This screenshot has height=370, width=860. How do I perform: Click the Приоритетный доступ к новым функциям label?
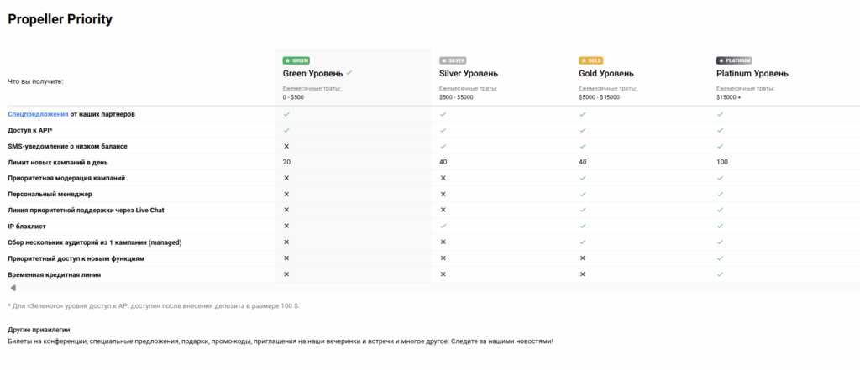[76, 258]
